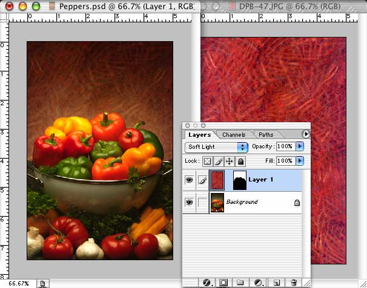
Task: Open the Opacity slider arrow
Action: (300, 146)
